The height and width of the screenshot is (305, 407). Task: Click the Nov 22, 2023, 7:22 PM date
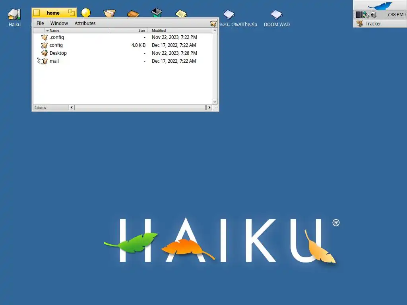[x=174, y=37]
